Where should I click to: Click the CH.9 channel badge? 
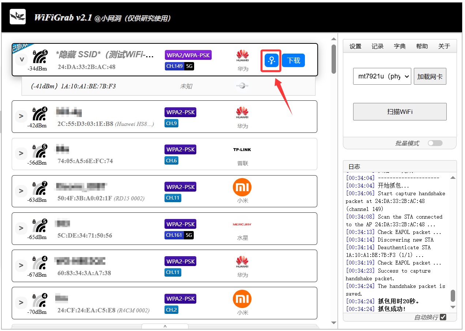click(x=171, y=123)
